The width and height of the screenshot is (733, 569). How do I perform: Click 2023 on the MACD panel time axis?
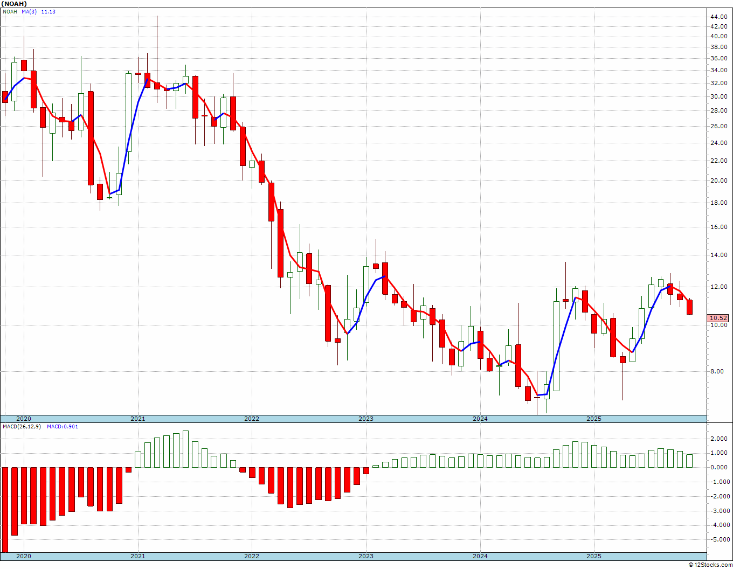366,556
